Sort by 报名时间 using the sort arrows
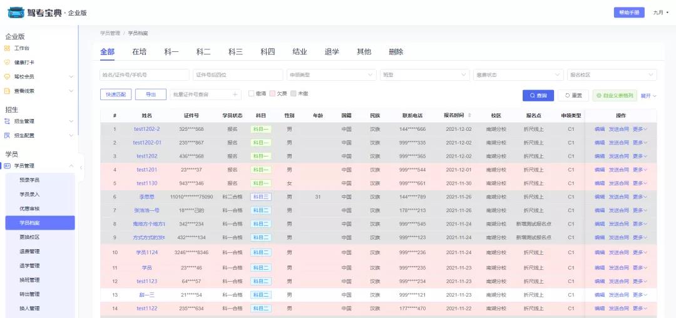676x318 pixels. click(469, 115)
